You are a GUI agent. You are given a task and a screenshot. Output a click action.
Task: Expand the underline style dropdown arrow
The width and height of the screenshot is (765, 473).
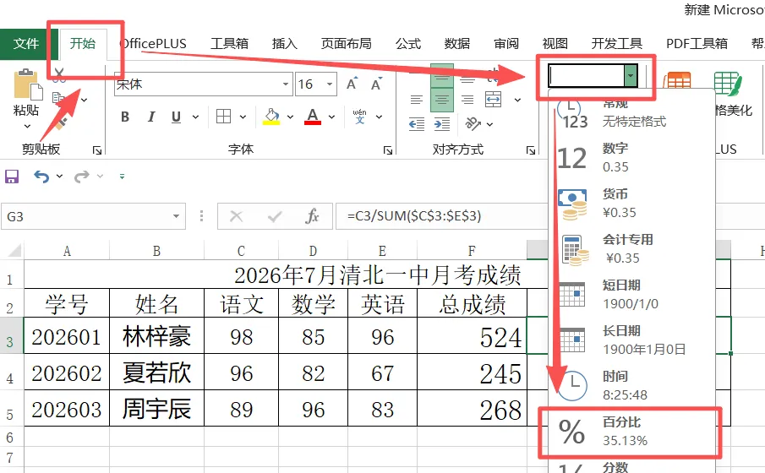pyautogui.click(x=195, y=117)
